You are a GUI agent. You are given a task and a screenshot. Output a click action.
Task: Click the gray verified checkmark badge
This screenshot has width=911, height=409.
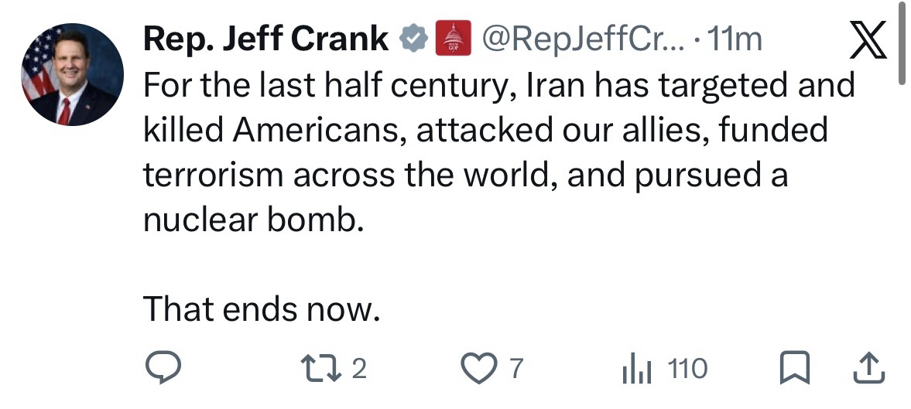point(414,39)
